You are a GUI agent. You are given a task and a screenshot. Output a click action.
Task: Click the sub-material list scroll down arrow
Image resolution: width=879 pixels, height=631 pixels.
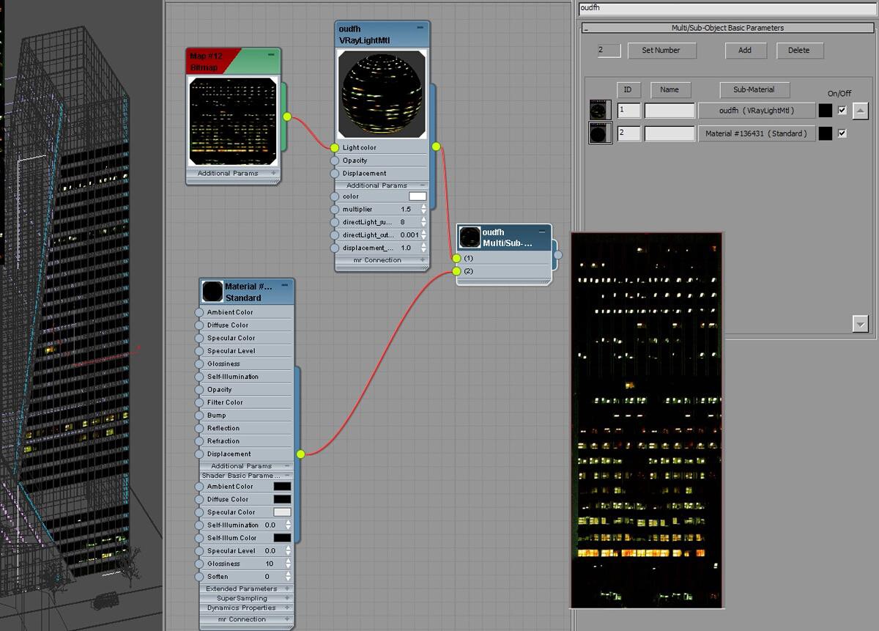(861, 323)
